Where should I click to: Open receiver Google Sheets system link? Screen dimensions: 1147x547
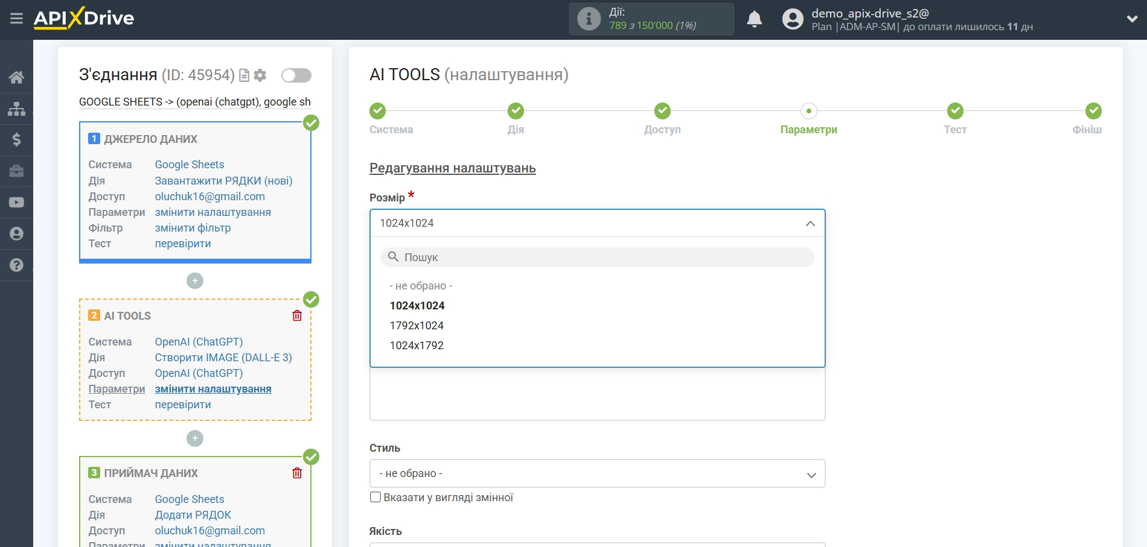(x=190, y=499)
